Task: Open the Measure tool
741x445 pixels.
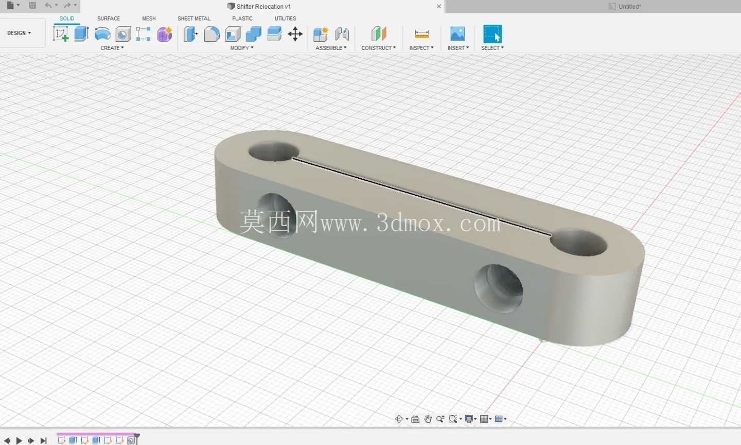Action: 421,34
